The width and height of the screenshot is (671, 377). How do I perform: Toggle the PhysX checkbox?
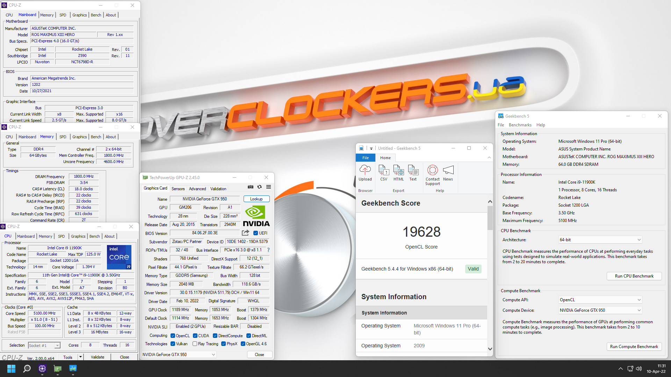pyautogui.click(x=223, y=344)
